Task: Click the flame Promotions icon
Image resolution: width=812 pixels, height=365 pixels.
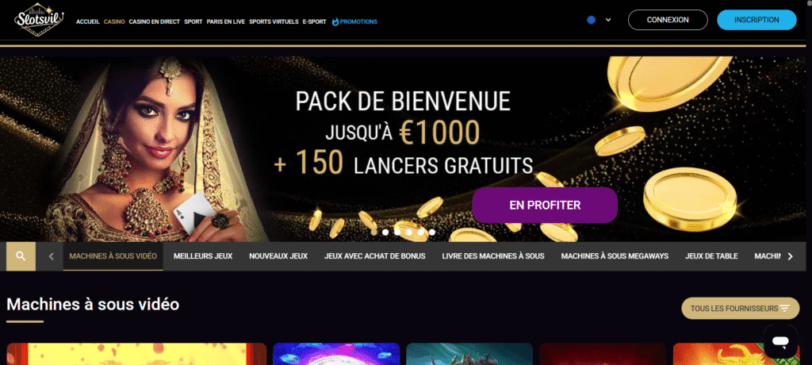Action: click(335, 21)
